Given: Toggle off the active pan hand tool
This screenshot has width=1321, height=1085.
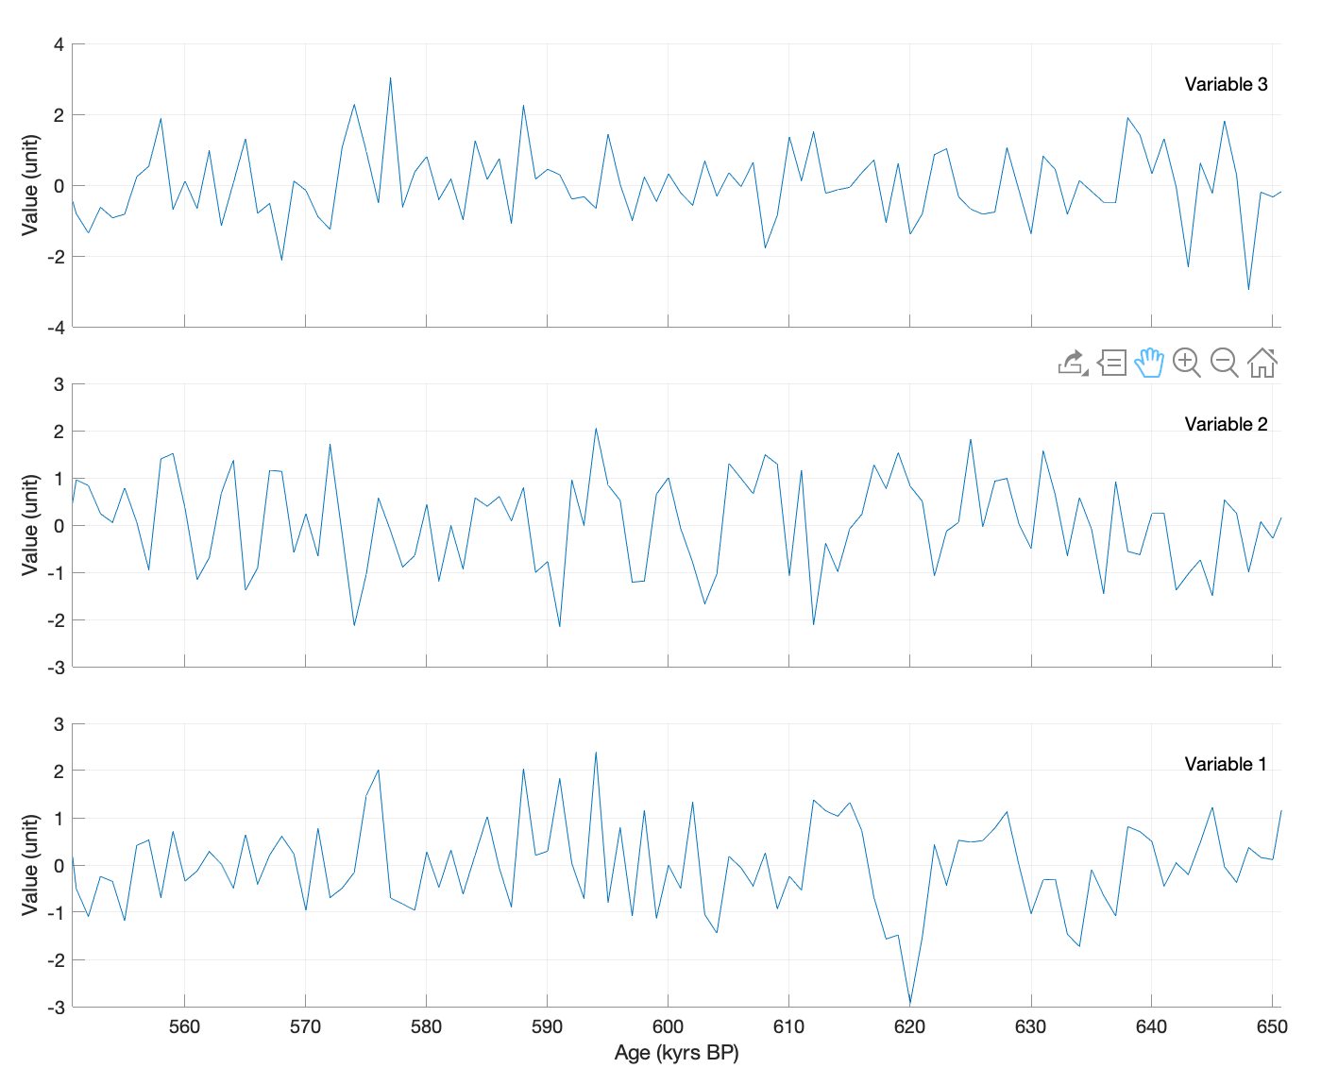Looking at the screenshot, I should click(x=1149, y=363).
